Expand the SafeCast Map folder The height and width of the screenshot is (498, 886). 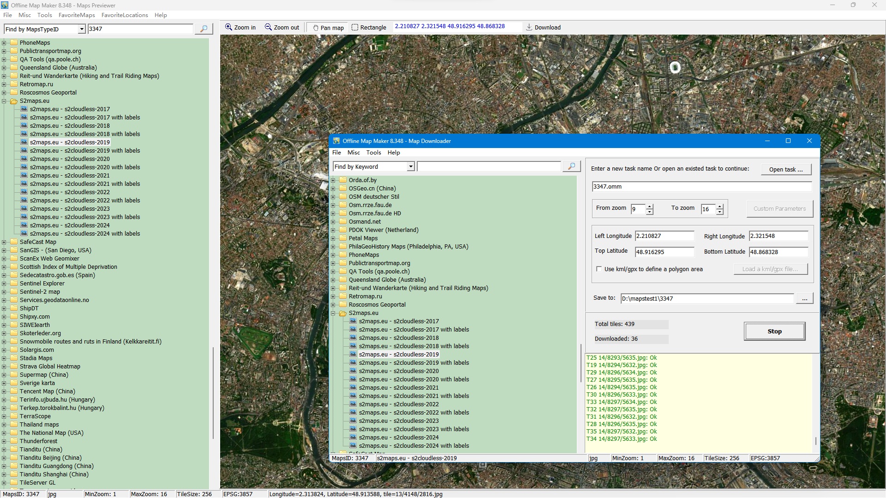4,242
